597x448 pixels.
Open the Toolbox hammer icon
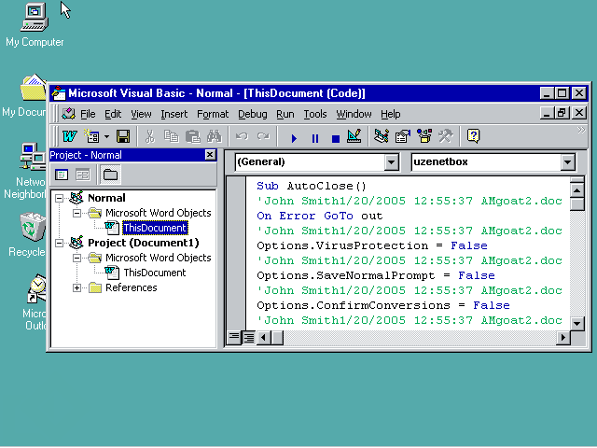(x=446, y=136)
